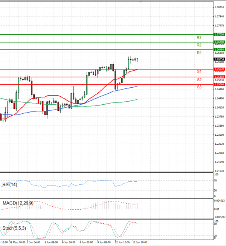Screen dimensions: 226x246
Task: Click the red 1.25060 price tag
Action: [219, 84]
